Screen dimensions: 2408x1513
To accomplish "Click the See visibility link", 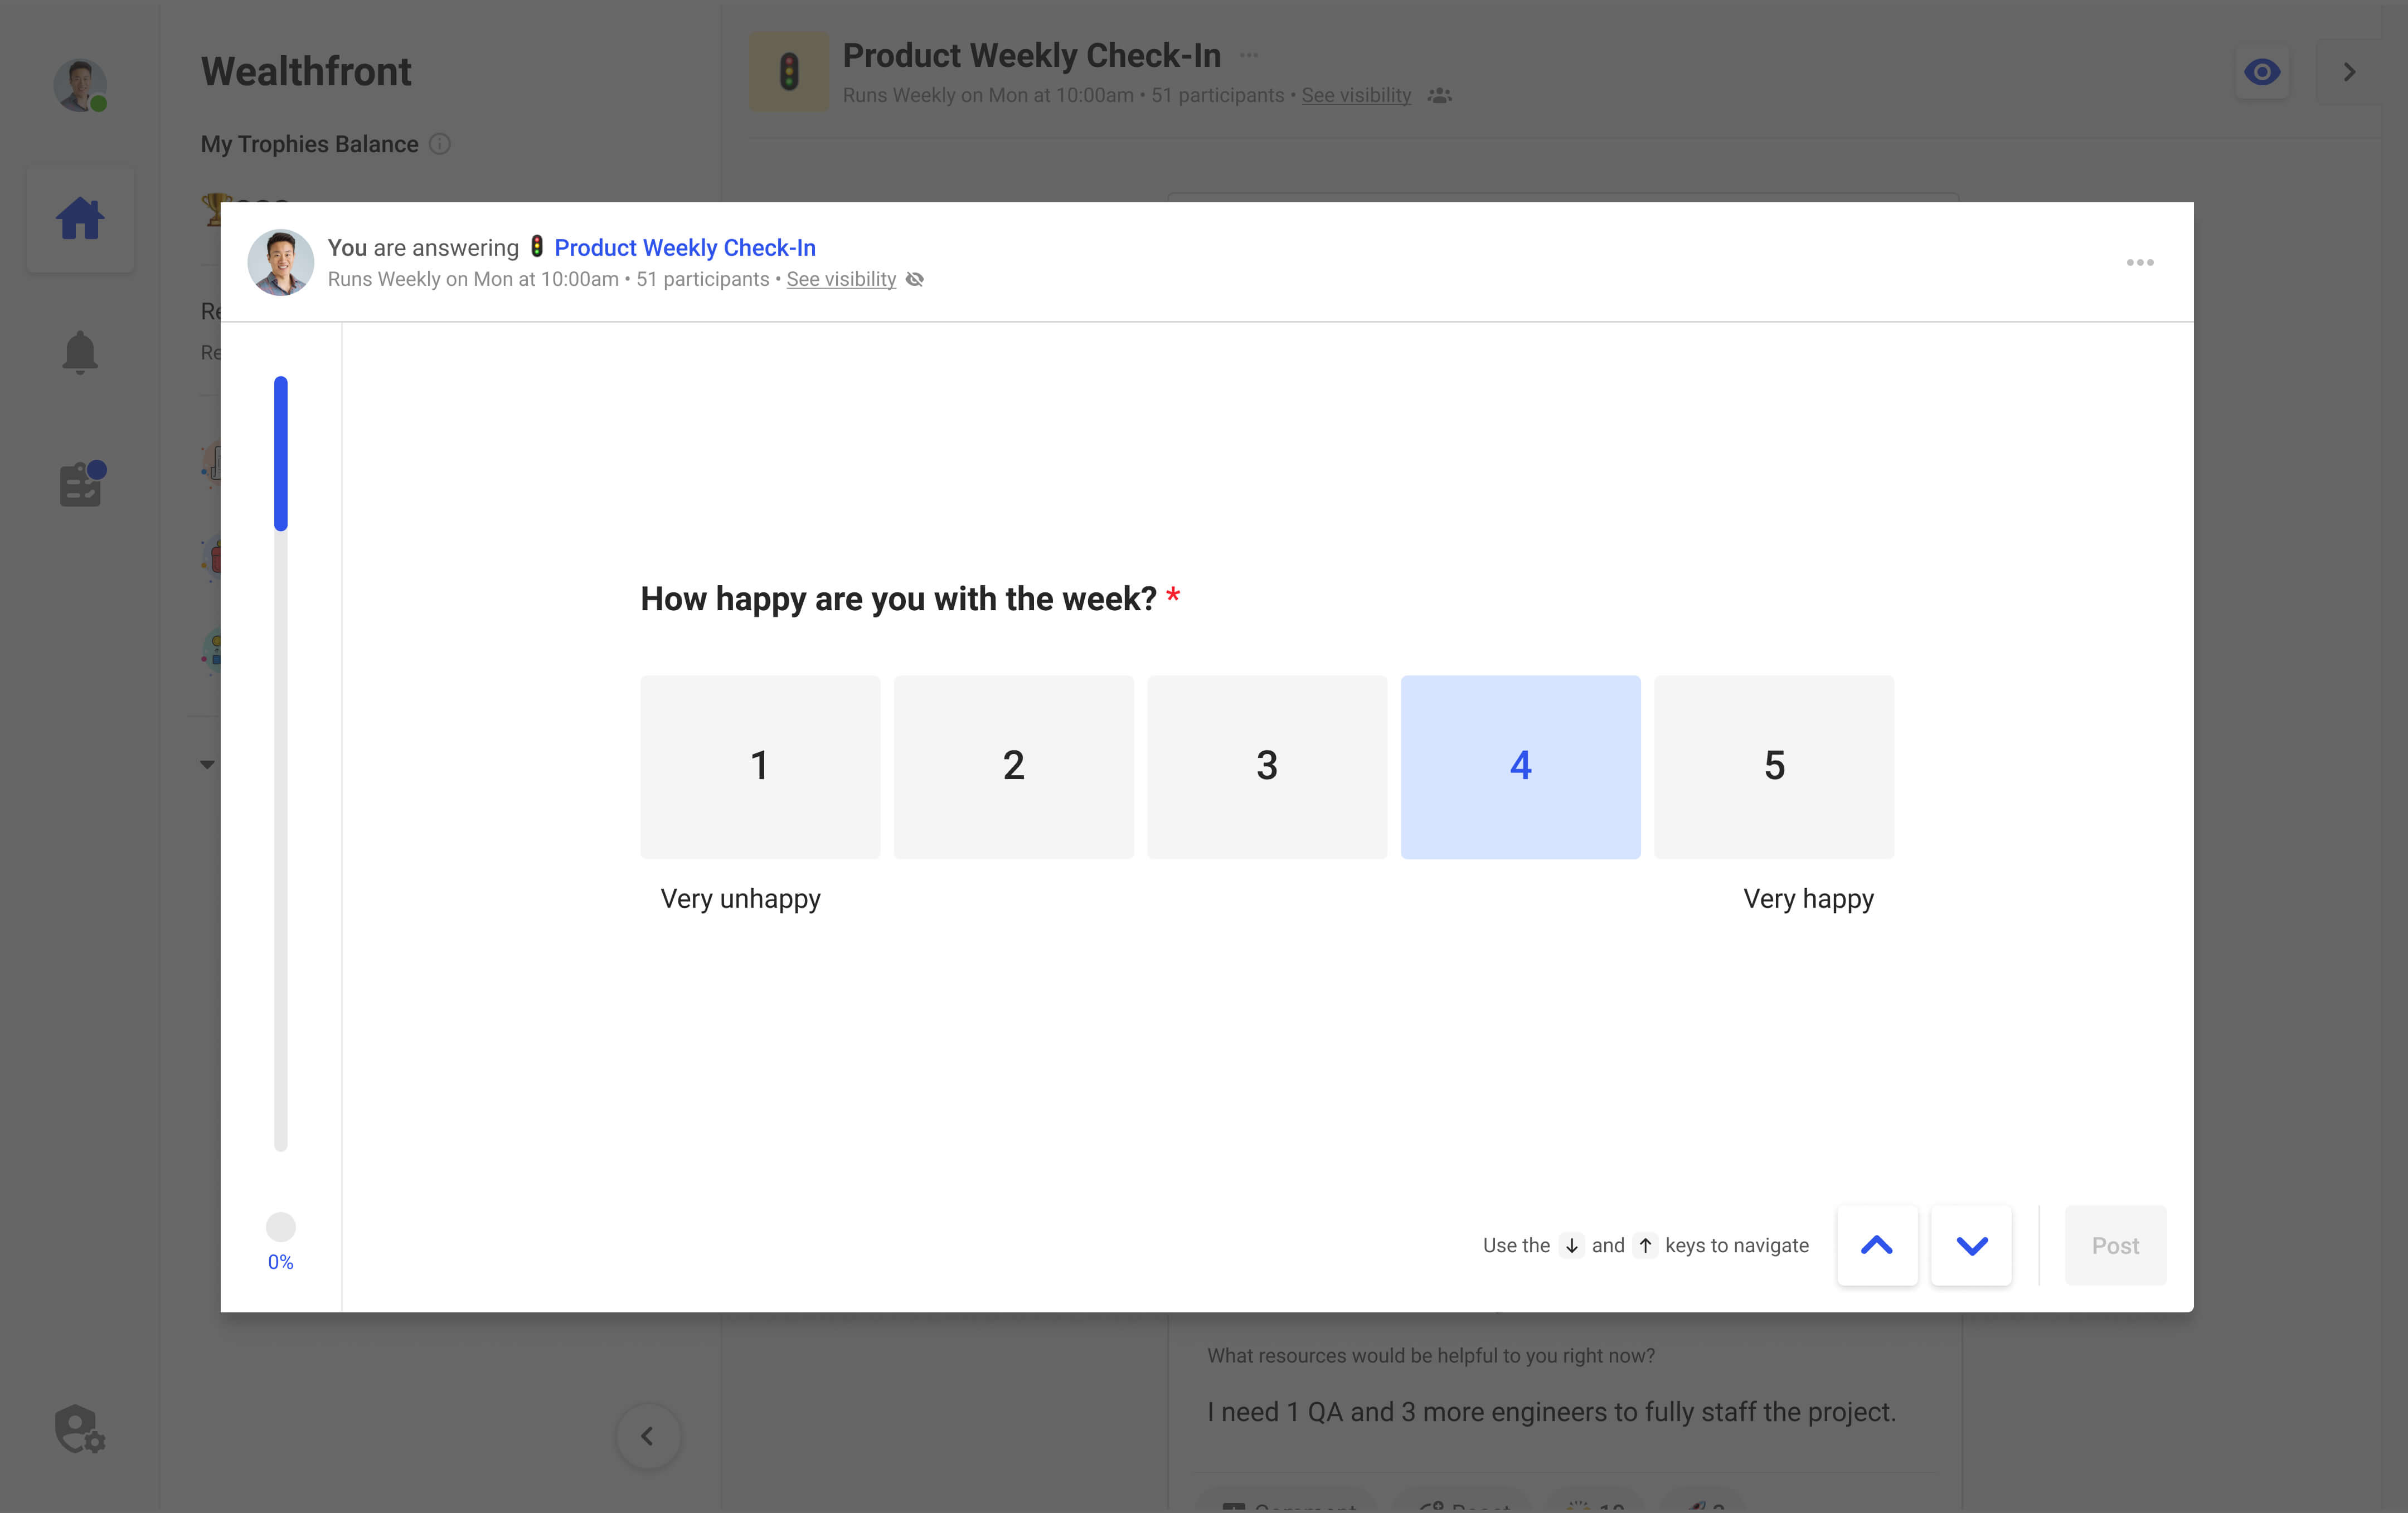I will point(840,279).
